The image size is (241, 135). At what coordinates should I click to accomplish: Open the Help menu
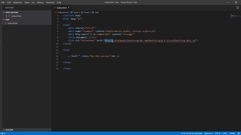pyautogui.click(x=59, y=3)
